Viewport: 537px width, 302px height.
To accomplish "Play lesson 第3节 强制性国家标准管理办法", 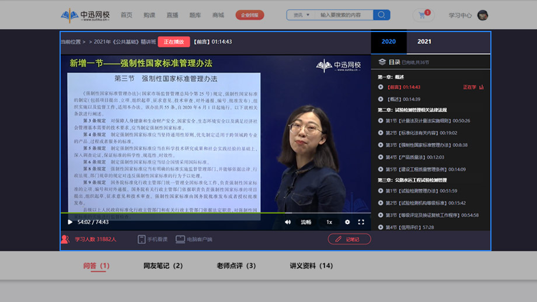I will (426, 145).
